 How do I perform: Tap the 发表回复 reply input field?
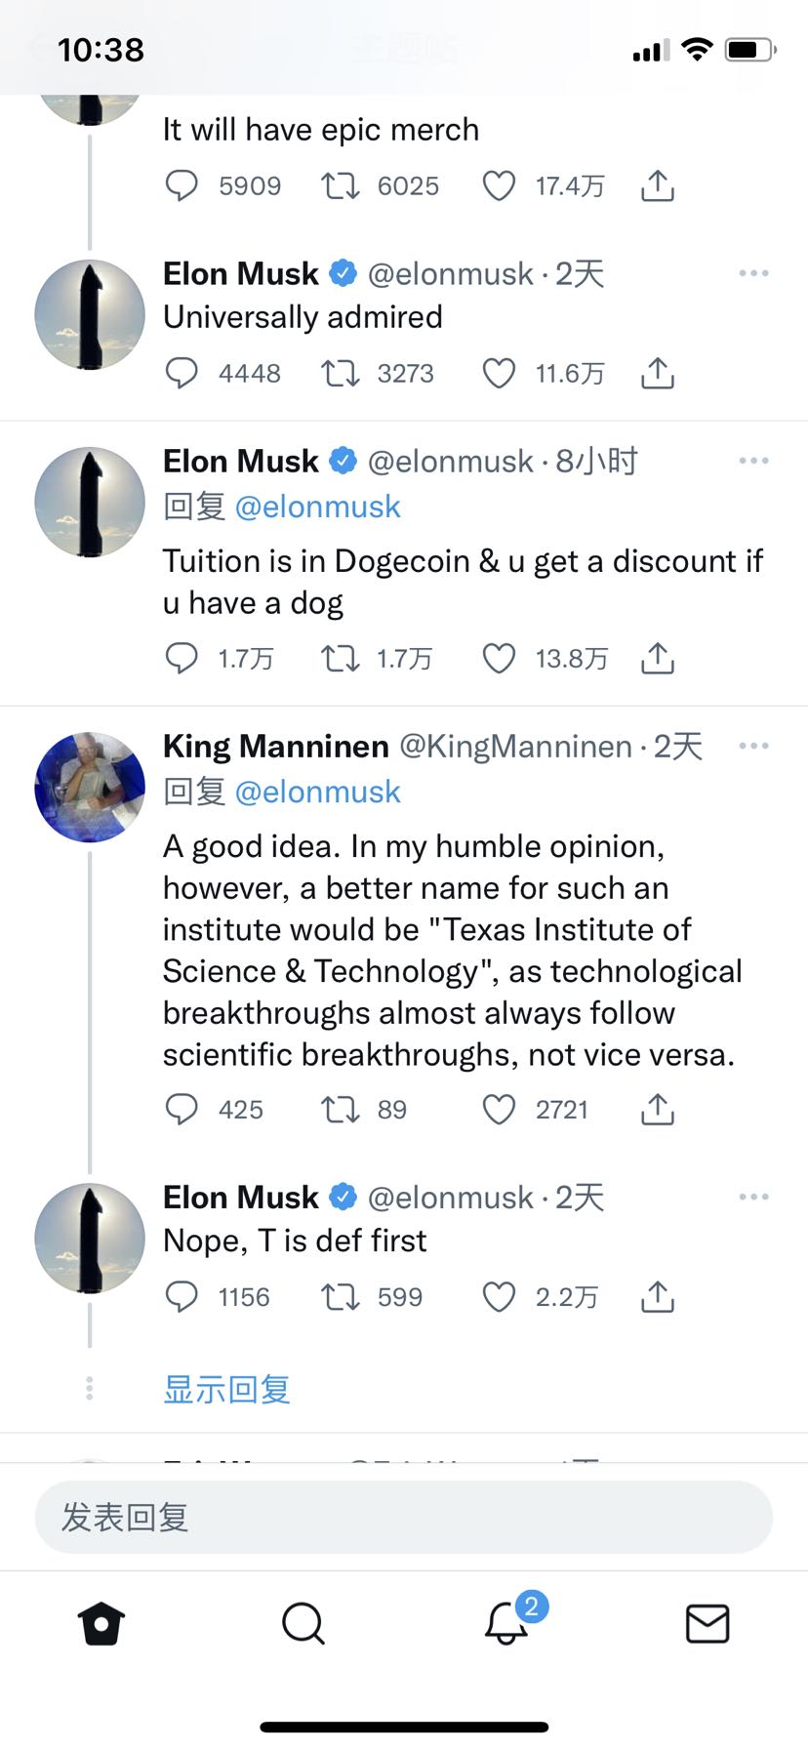click(404, 1517)
